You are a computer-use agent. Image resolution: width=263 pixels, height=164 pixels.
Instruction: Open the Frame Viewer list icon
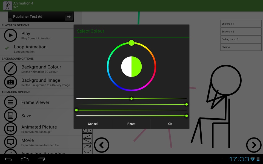(x=10, y=102)
